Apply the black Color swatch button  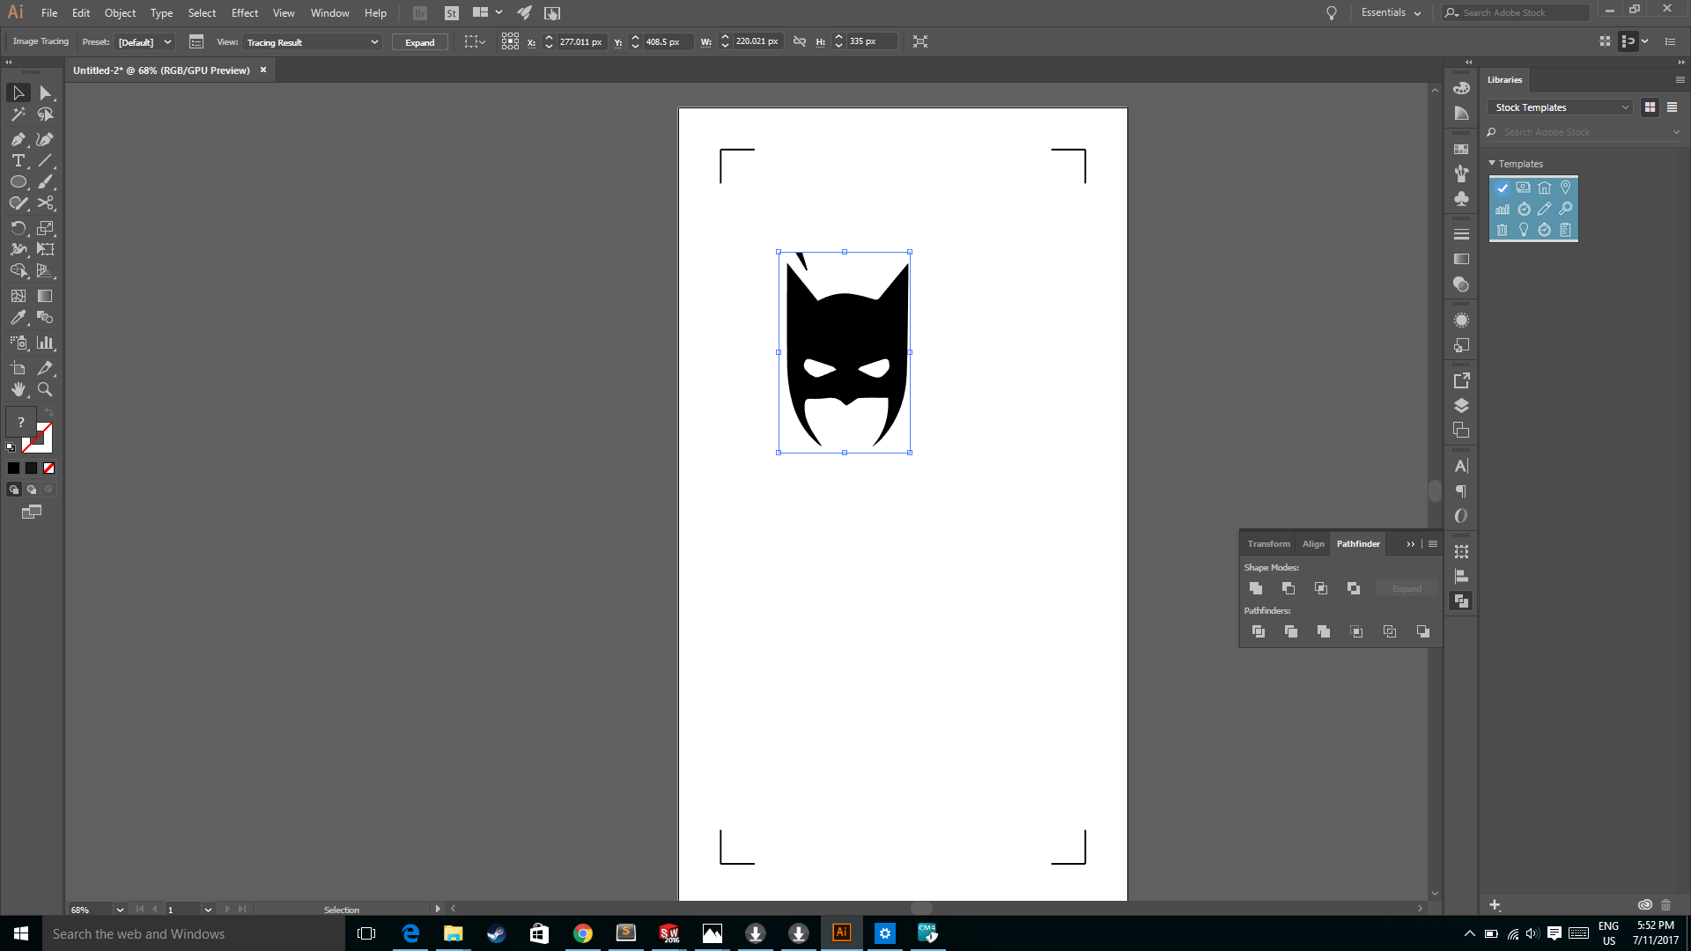[14, 468]
